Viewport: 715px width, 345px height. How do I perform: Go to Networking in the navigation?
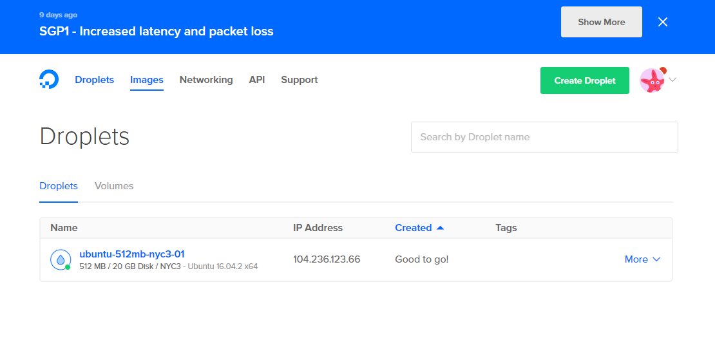[x=206, y=80]
